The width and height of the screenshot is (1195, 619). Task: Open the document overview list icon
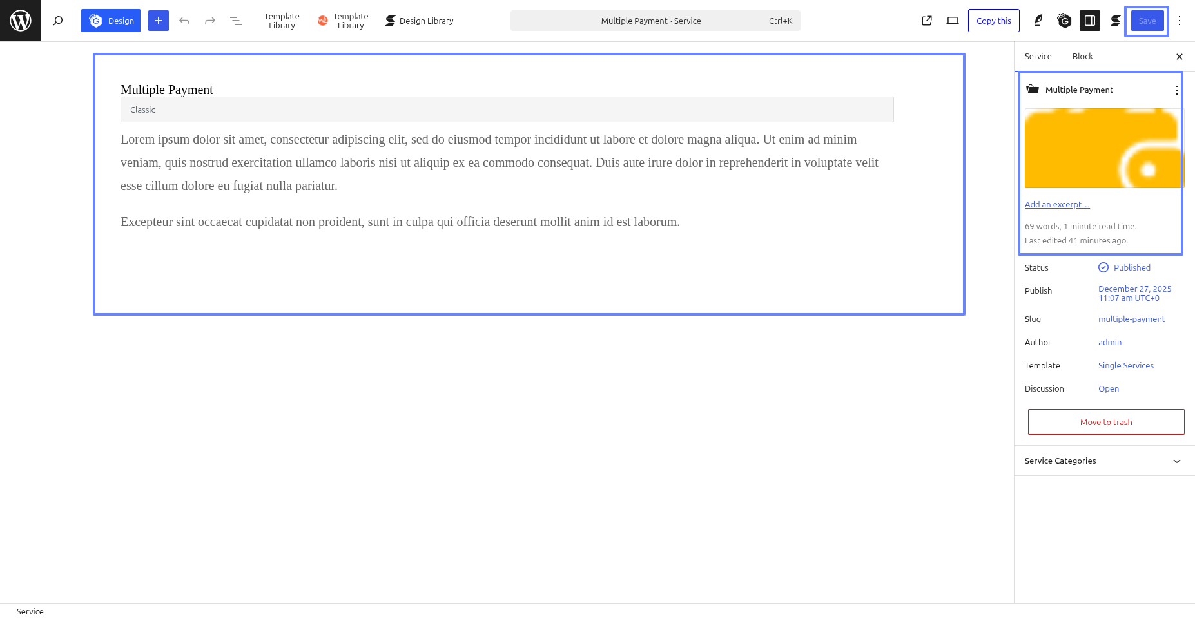coord(236,21)
